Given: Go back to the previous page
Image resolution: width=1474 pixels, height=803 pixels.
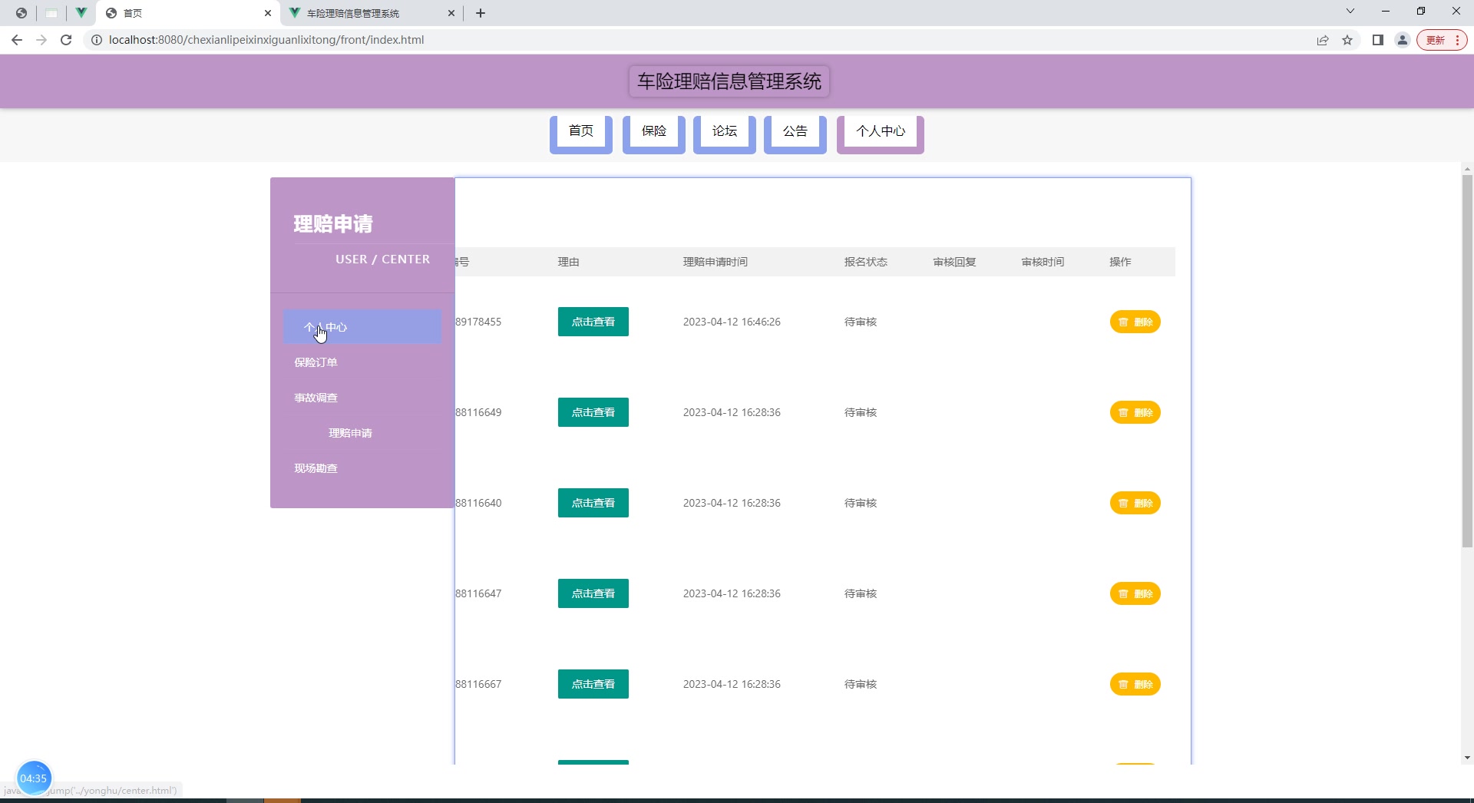Looking at the screenshot, I should tap(17, 40).
